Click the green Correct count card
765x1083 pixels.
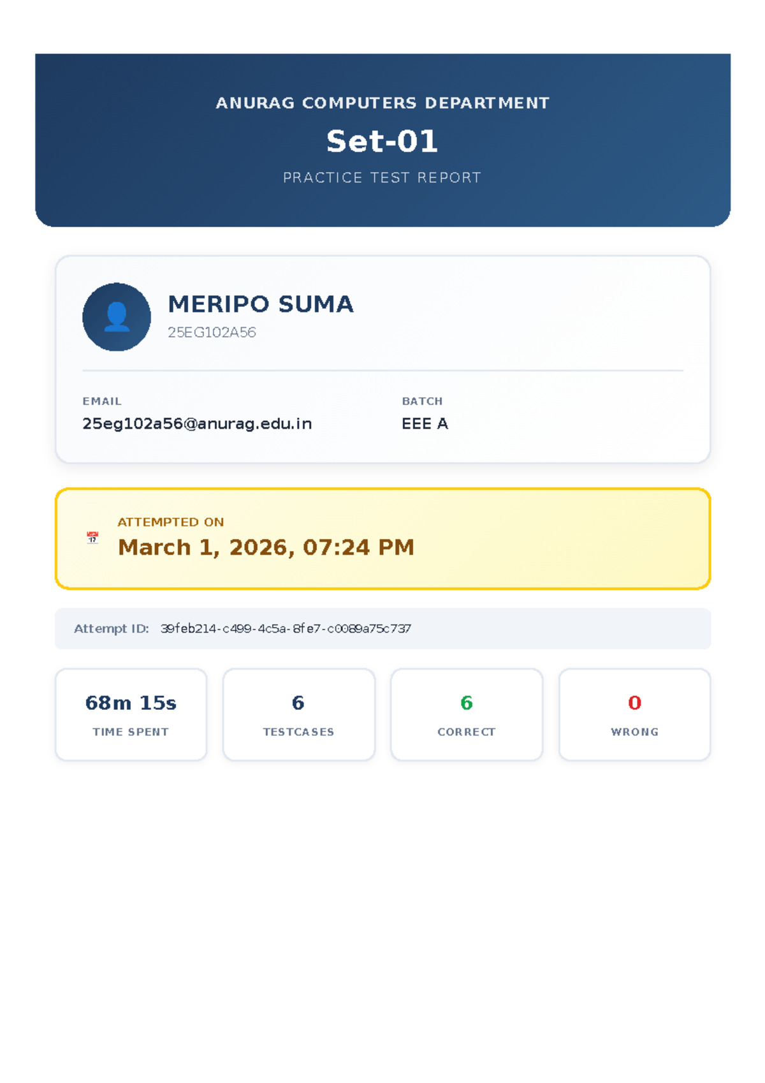(467, 714)
